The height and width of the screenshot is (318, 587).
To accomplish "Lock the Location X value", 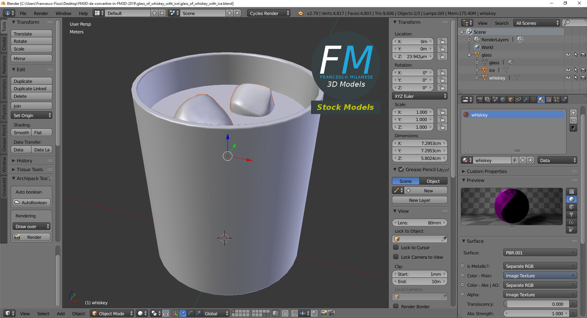I will (x=442, y=41).
